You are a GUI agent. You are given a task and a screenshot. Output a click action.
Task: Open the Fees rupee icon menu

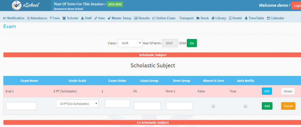51,18
